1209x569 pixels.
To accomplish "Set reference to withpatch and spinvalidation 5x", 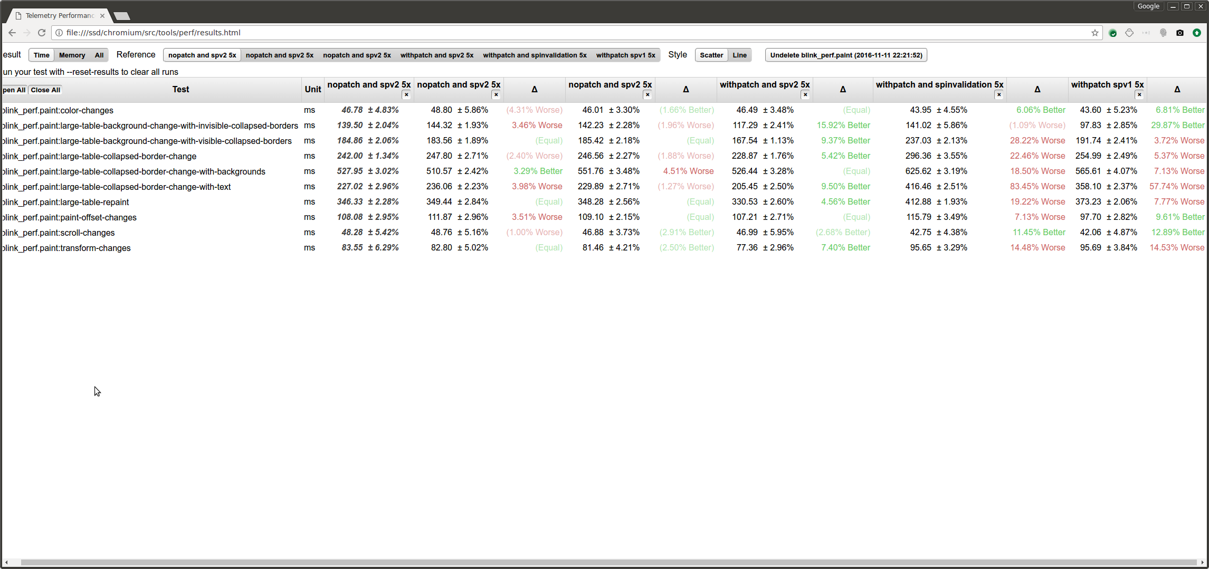I will click(535, 55).
